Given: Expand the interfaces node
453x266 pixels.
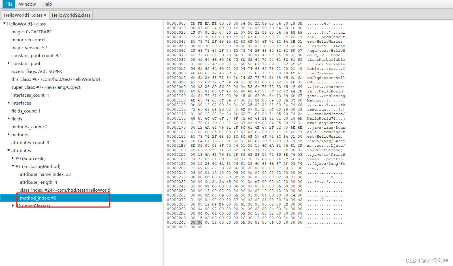Looking at the screenshot, I should [8, 103].
